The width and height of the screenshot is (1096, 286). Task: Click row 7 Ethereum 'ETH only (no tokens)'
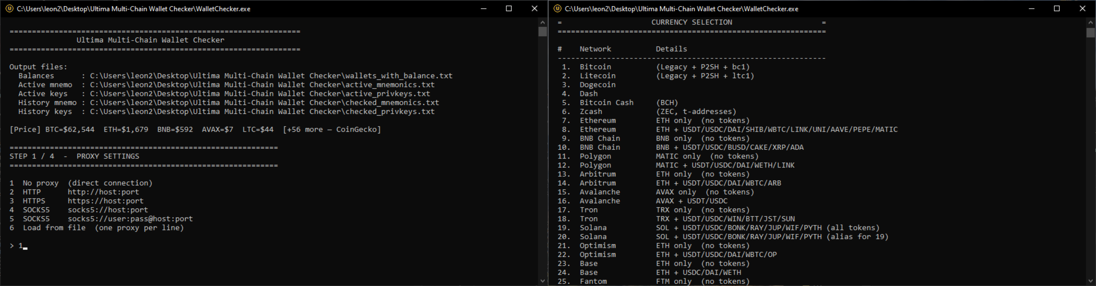[x=656, y=120]
